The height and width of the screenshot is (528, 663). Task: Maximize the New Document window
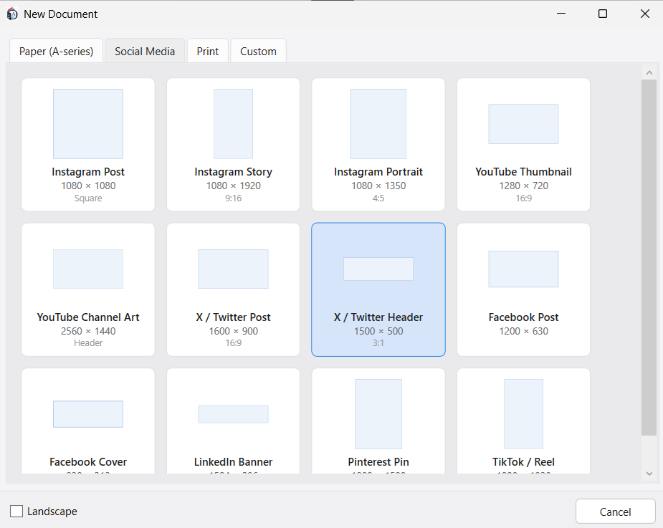tap(603, 14)
